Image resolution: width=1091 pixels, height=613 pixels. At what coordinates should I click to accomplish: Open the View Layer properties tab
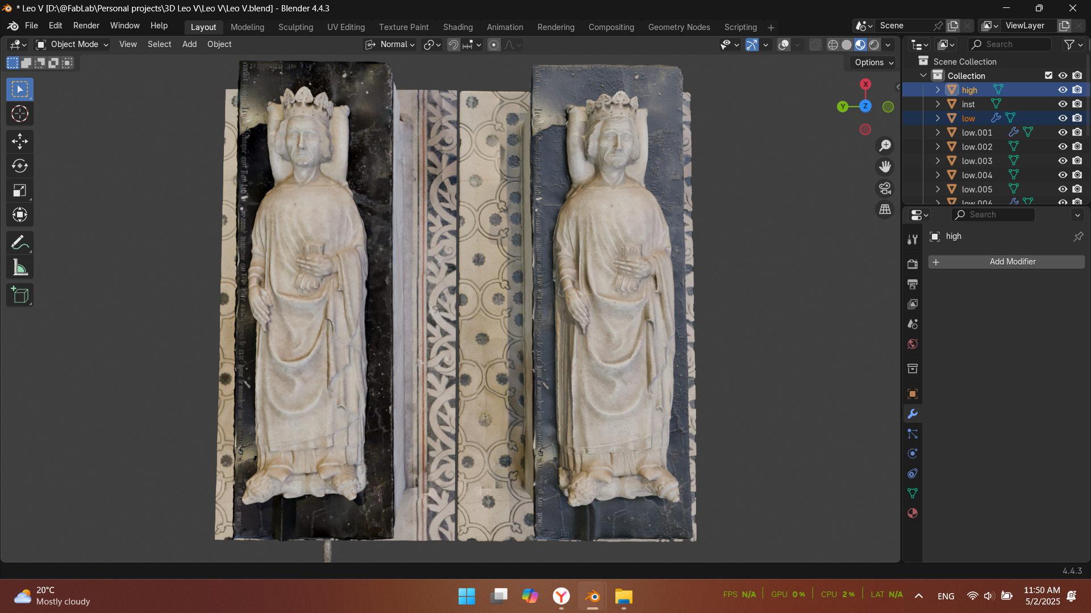(913, 304)
